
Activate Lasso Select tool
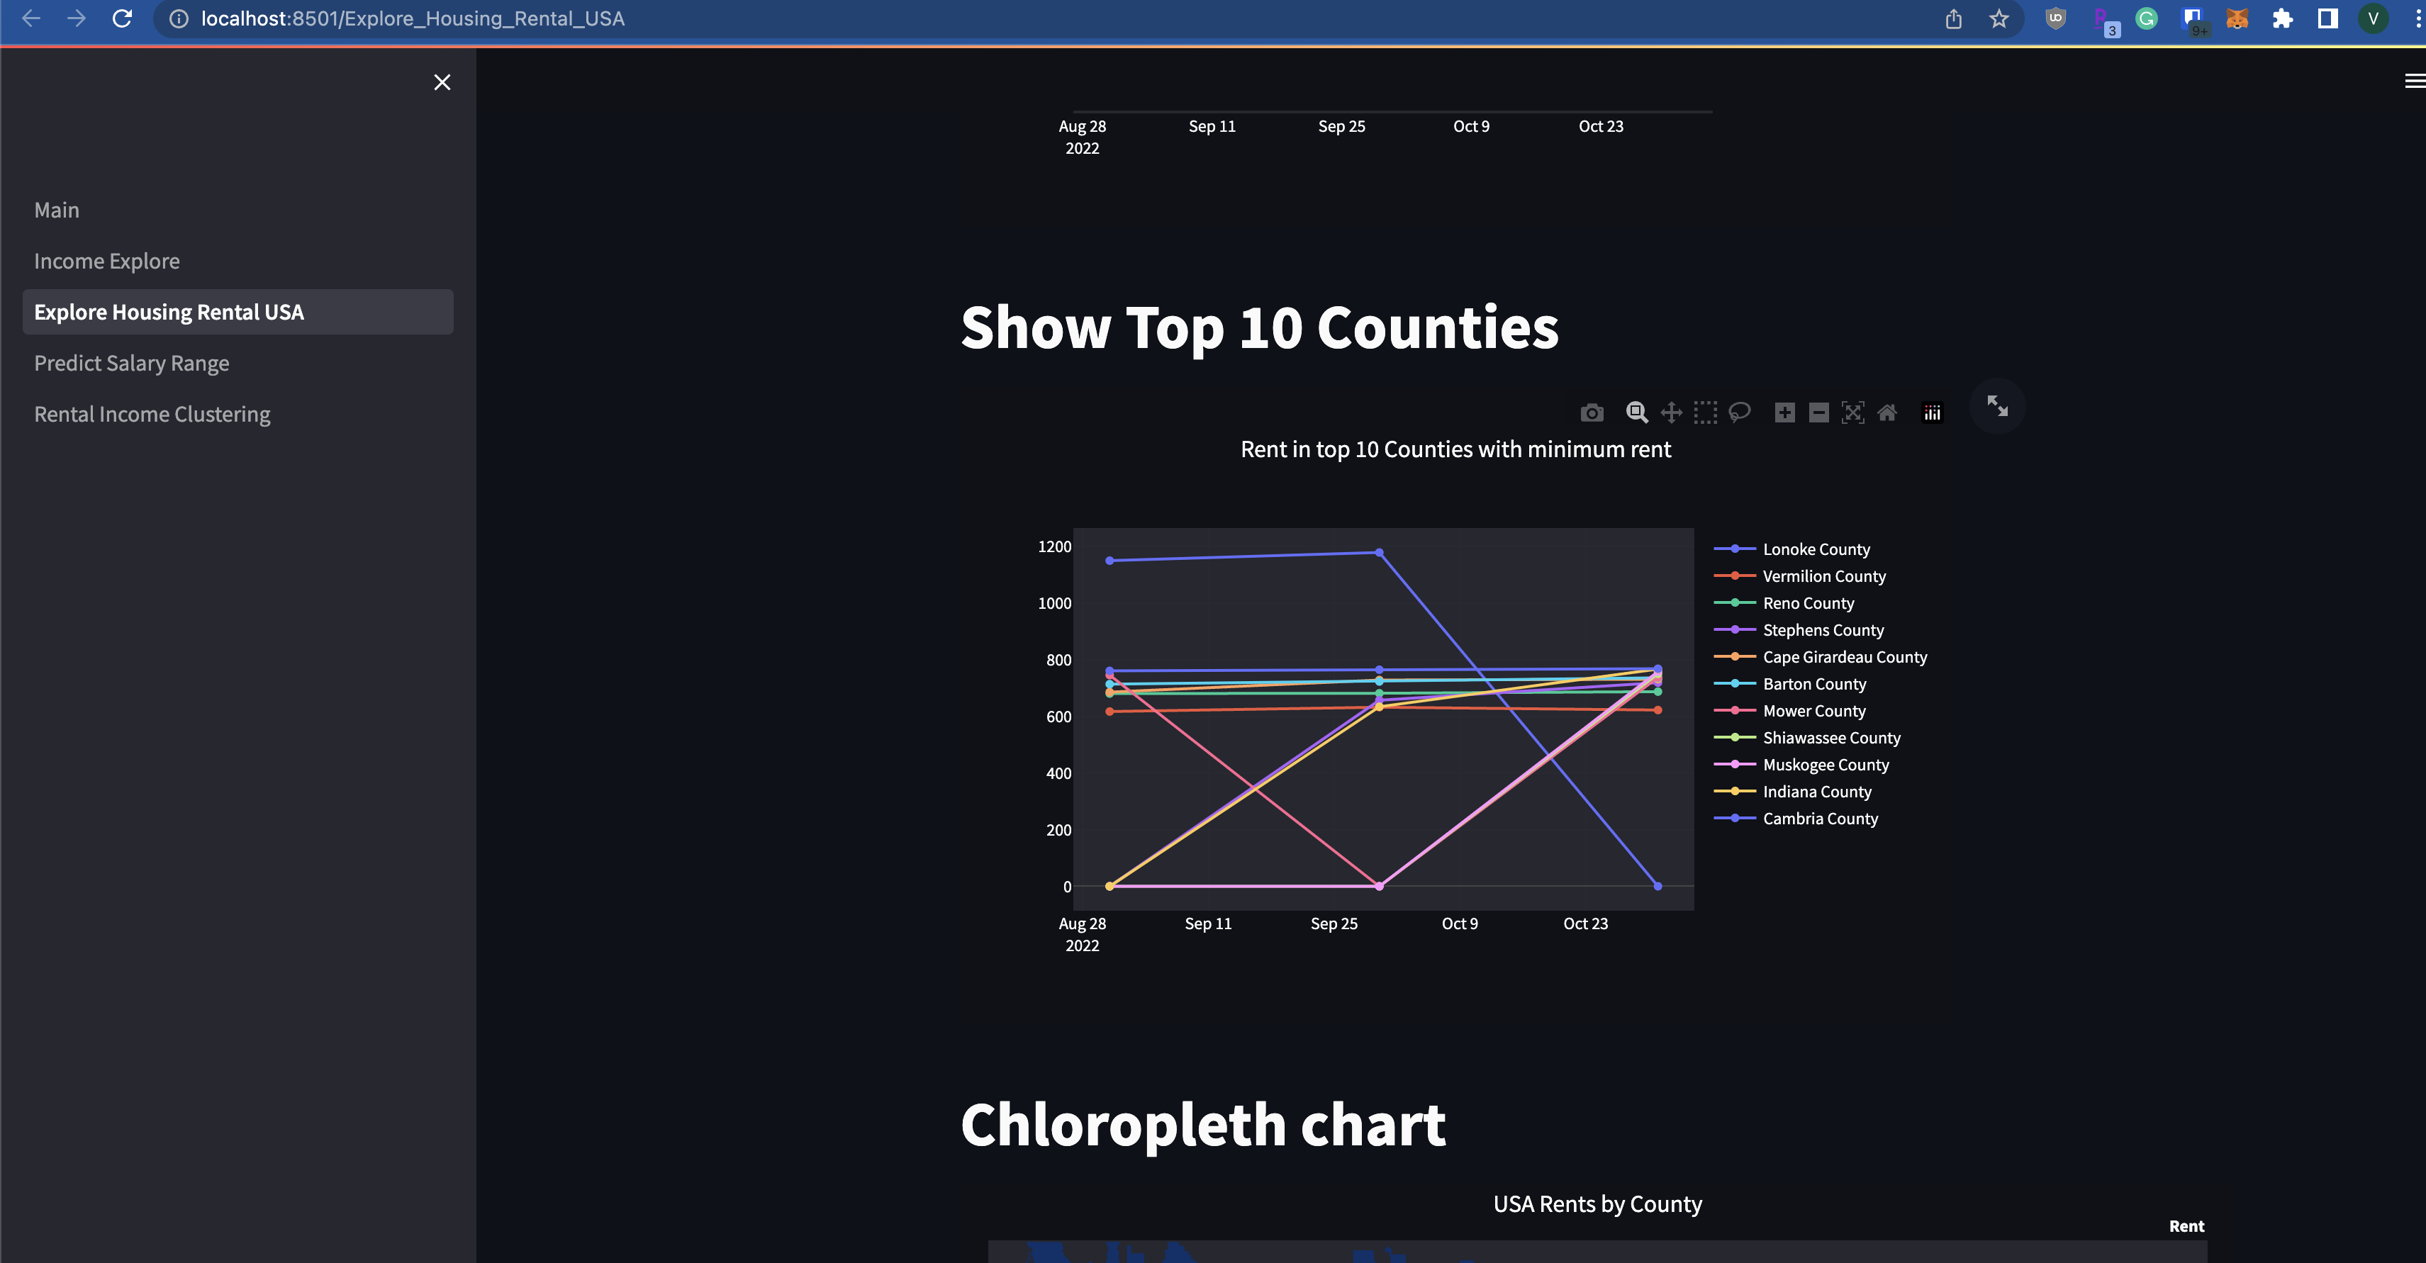pos(1740,412)
